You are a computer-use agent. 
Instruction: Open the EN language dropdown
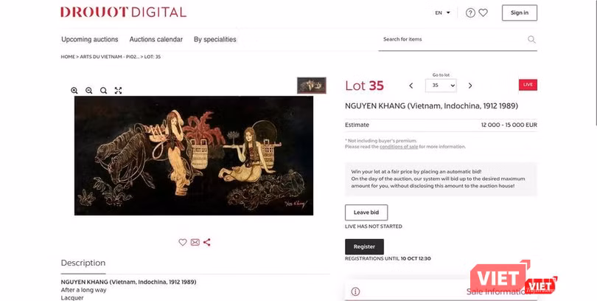(x=442, y=13)
